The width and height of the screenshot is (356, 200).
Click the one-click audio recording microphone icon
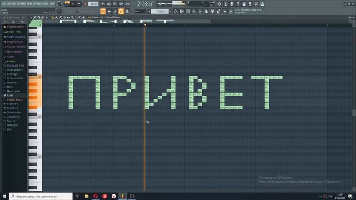[231, 4]
